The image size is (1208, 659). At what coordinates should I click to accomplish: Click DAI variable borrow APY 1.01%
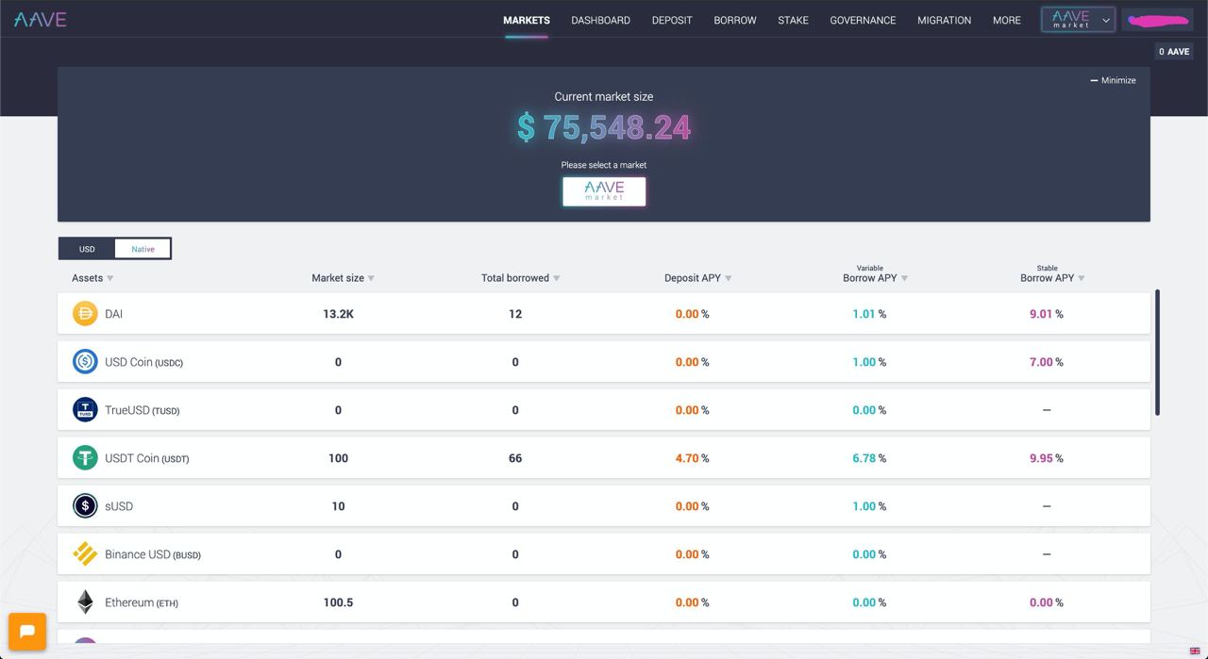click(869, 314)
